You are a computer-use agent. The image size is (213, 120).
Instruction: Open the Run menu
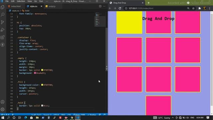(41, 1)
